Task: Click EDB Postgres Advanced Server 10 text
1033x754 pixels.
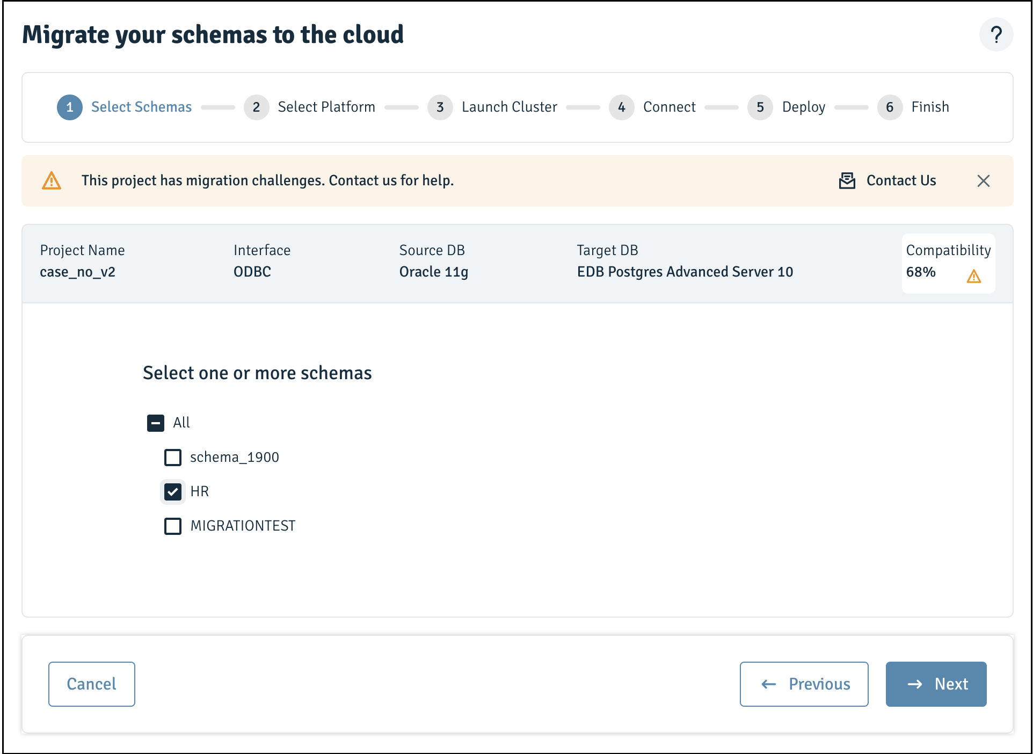Action: tap(685, 272)
